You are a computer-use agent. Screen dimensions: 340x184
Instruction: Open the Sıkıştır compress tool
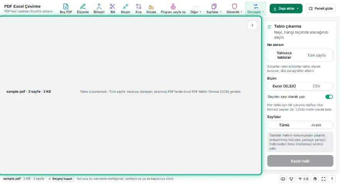[126, 9]
